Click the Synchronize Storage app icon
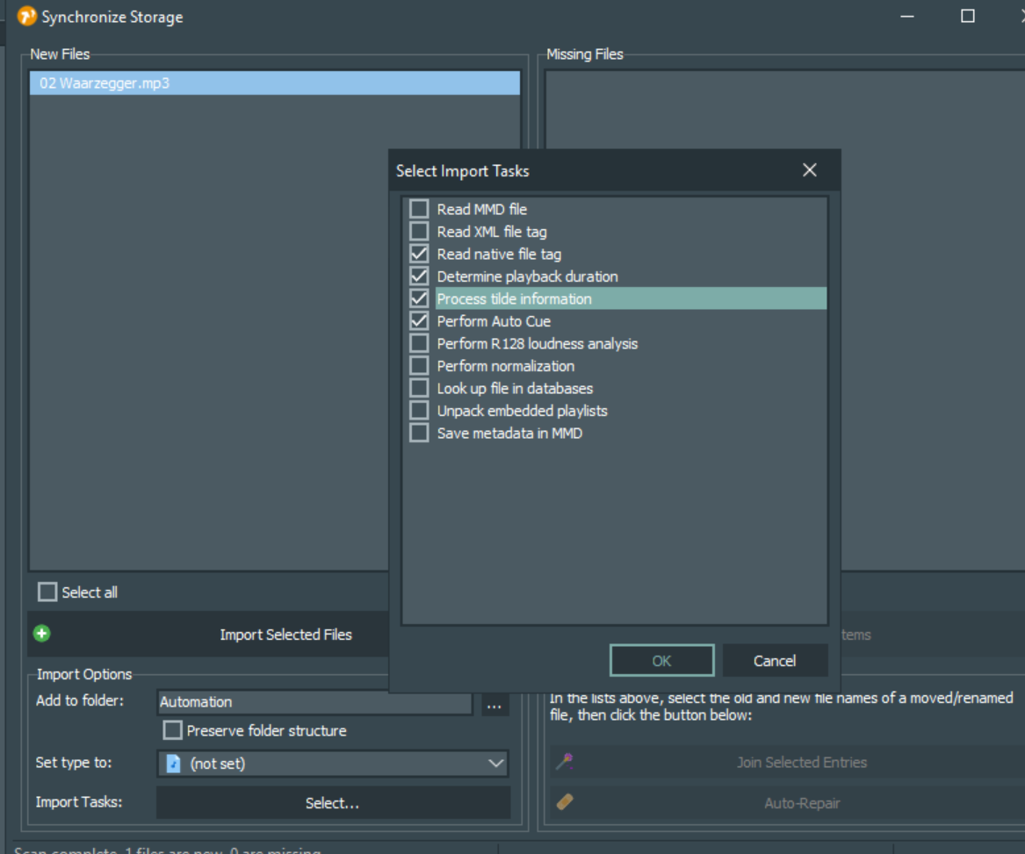The width and height of the screenshot is (1025, 854). click(27, 17)
